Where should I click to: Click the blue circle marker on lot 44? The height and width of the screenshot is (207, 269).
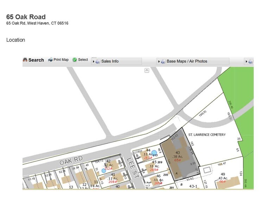click(x=154, y=153)
